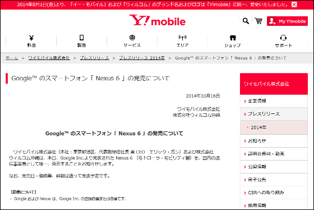Open CSRへの取り組み in sidebar
The image size is (314, 210).
pyautogui.click(x=274, y=193)
